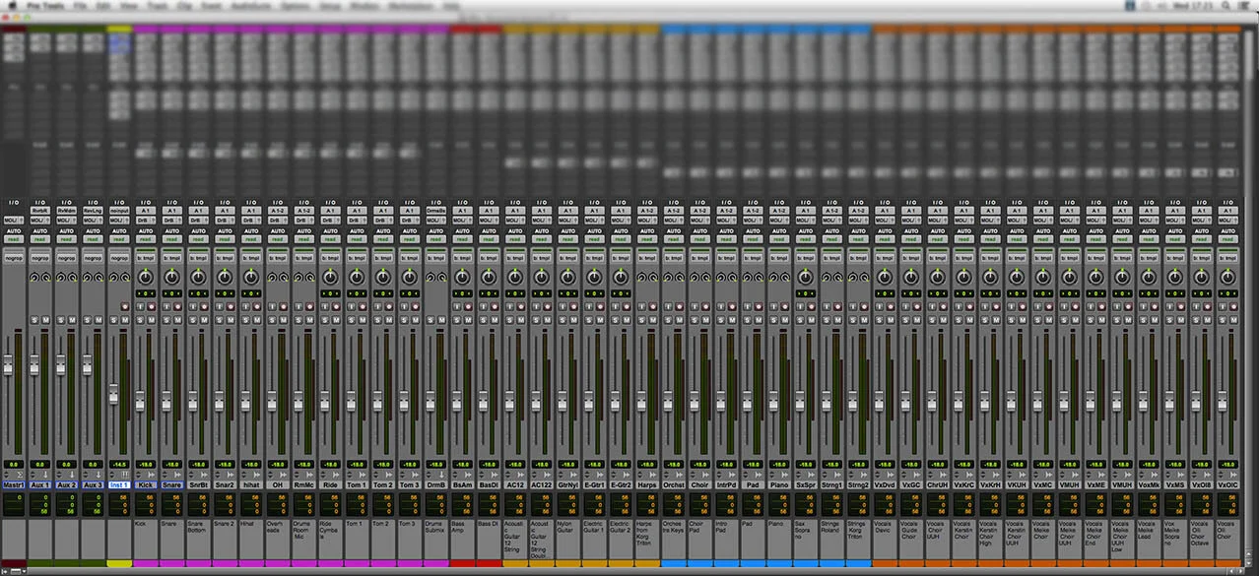The width and height of the screenshot is (1259, 576).
Task: Click the IntrPd track name button
Action: (x=727, y=484)
